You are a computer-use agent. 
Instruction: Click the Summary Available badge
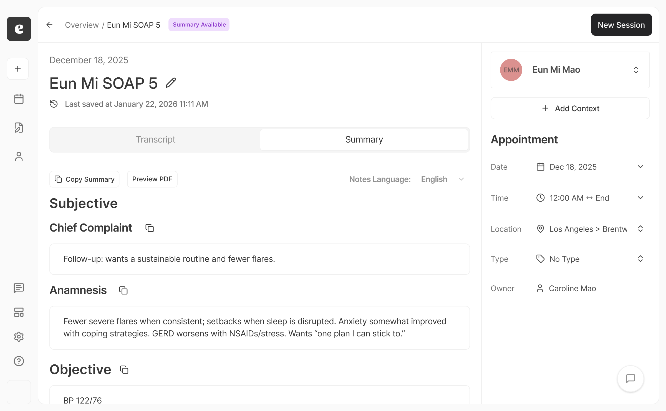coord(199,25)
